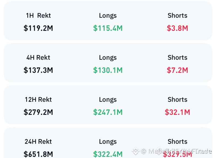
Task: Click the red $32.1M shorts value
Action: 177,112
